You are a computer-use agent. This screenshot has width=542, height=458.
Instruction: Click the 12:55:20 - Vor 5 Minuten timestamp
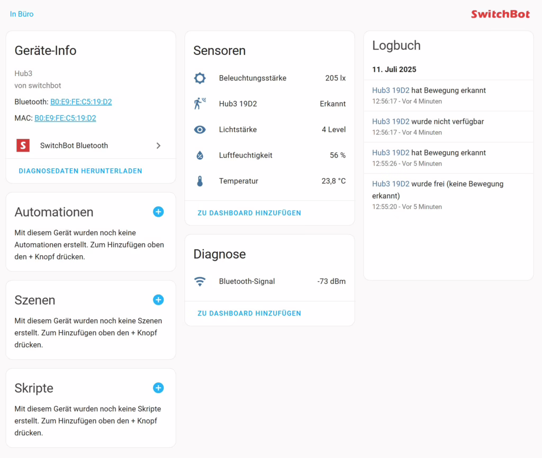pyautogui.click(x=407, y=207)
